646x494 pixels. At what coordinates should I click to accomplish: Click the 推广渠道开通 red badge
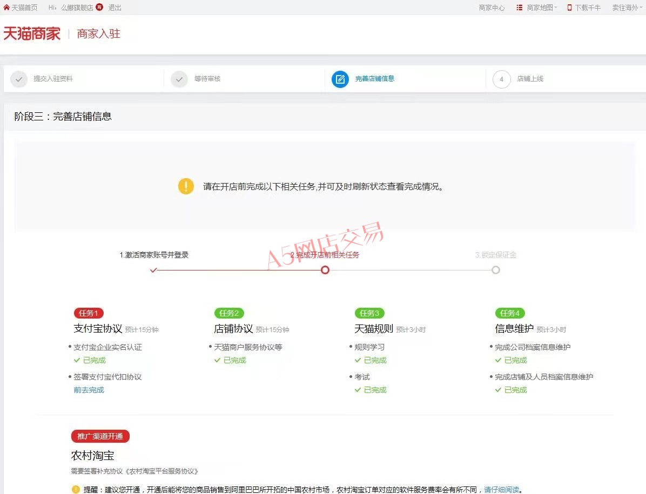point(100,436)
